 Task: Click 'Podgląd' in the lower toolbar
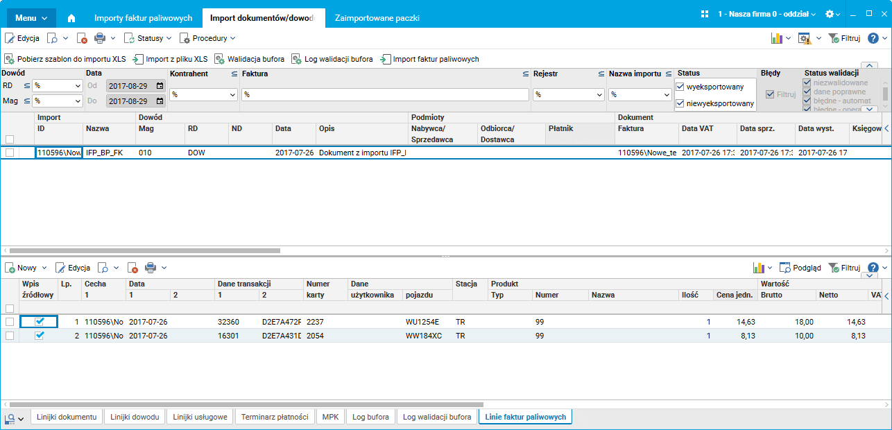pos(800,268)
